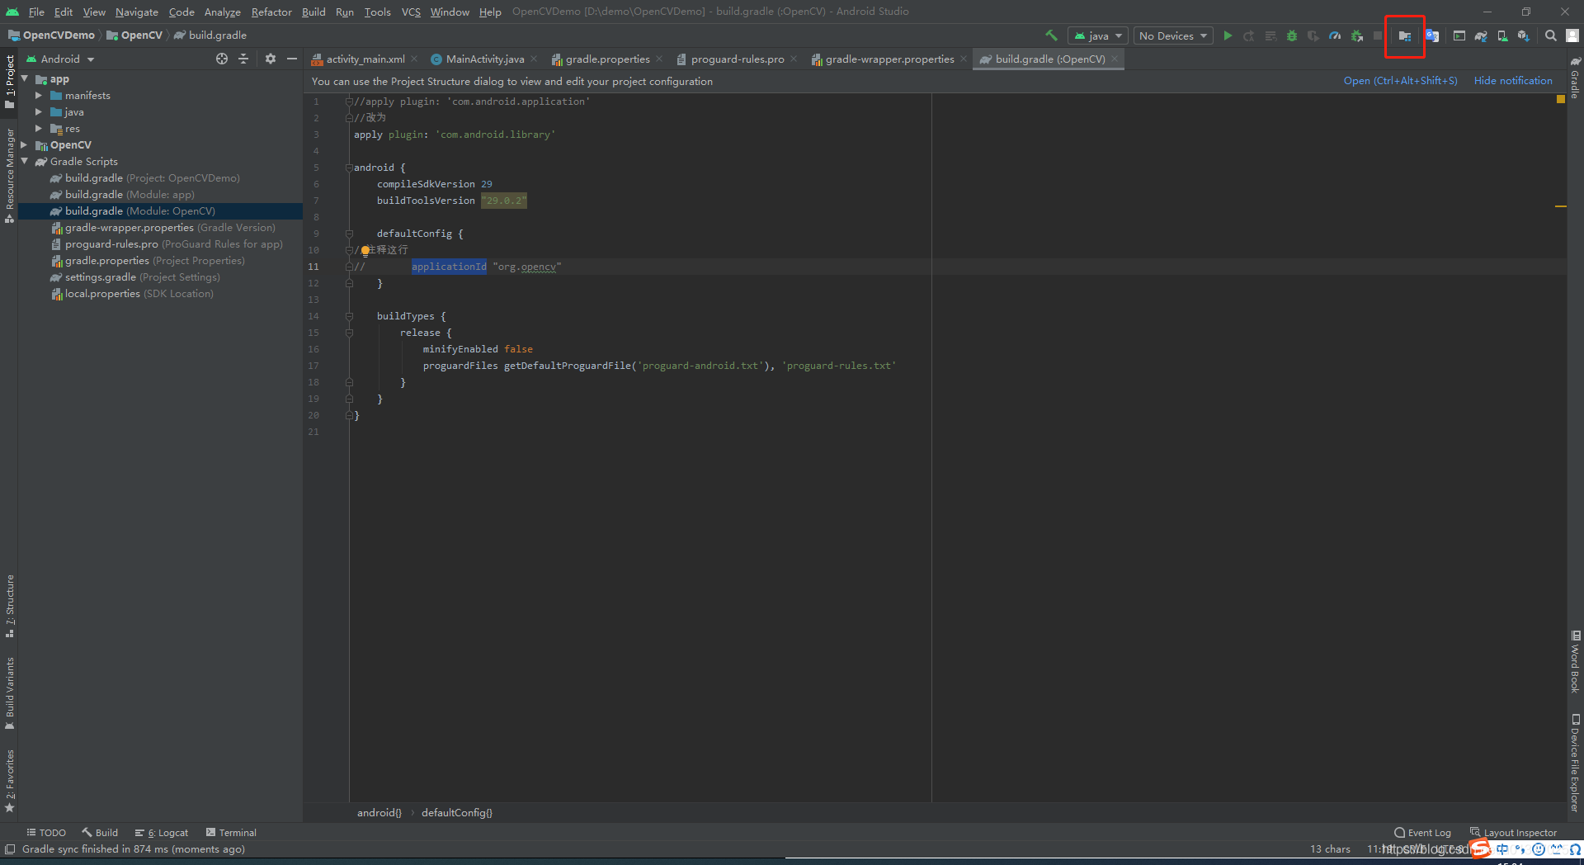This screenshot has width=1584, height=865.
Task: Click yellow inspection status indicator
Action: click(1560, 99)
